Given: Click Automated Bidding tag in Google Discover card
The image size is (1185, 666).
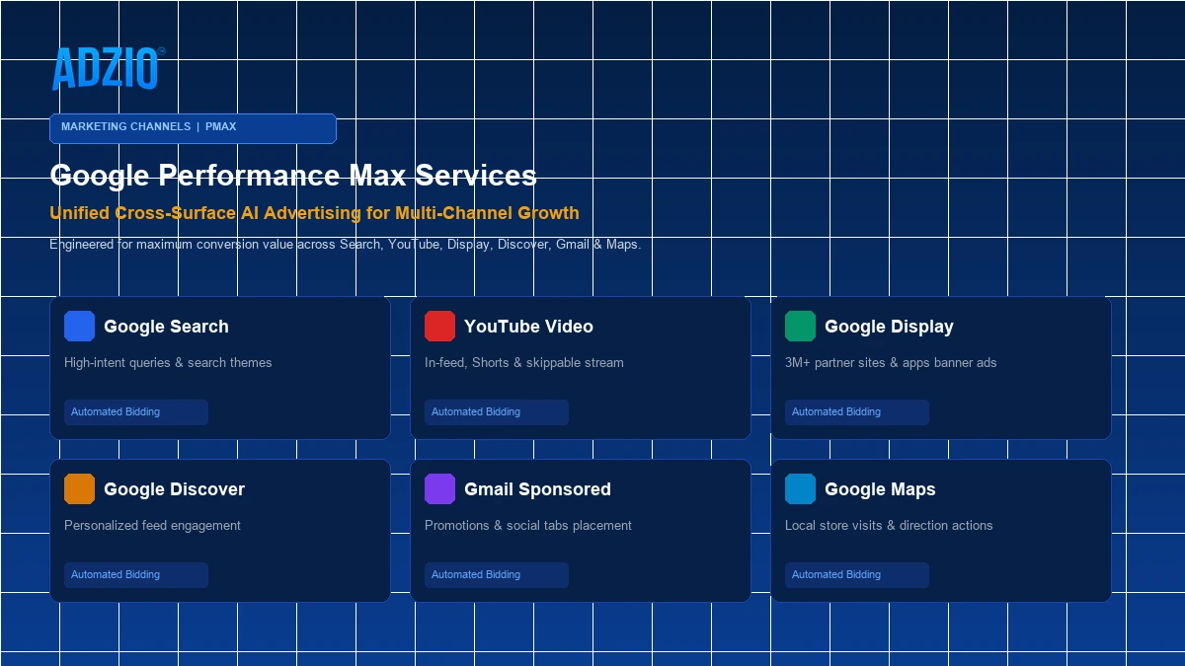Looking at the screenshot, I should [136, 575].
